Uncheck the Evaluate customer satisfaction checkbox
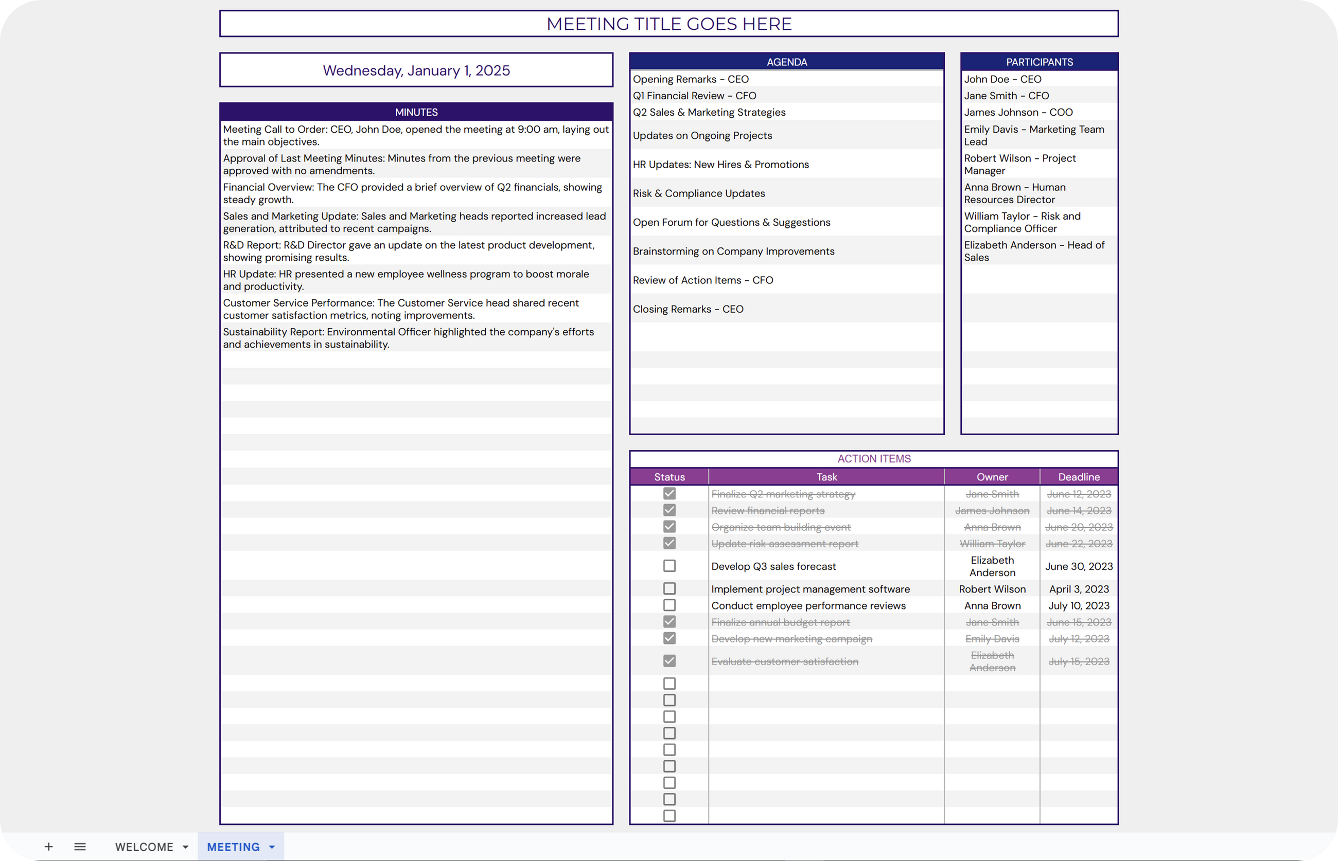This screenshot has width=1338, height=861. pyautogui.click(x=669, y=661)
